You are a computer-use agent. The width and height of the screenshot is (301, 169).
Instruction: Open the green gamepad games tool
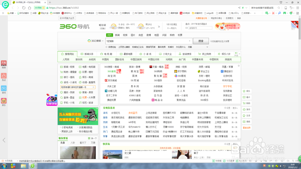pyautogui.click(x=285, y=13)
